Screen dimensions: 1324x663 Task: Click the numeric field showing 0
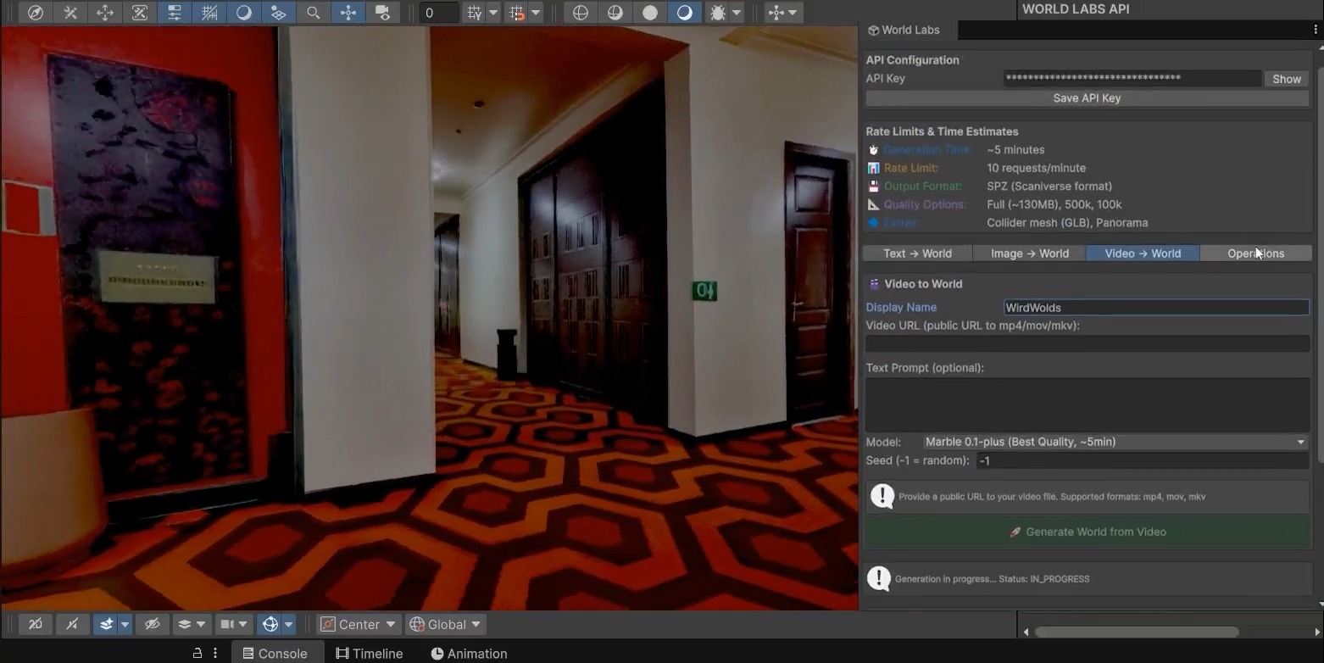(x=439, y=13)
